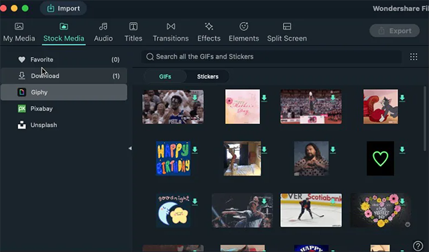This screenshot has height=252, width=429.
Task: Select the goodnight moon thumbnail
Action: (x=173, y=210)
